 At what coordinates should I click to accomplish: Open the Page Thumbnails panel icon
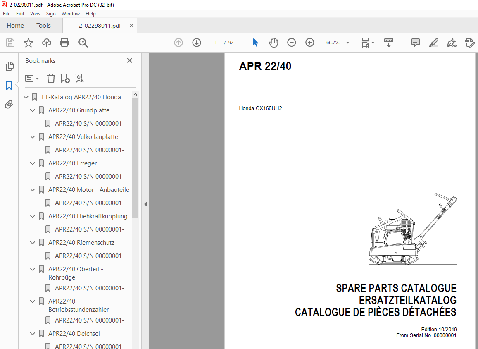coord(10,66)
